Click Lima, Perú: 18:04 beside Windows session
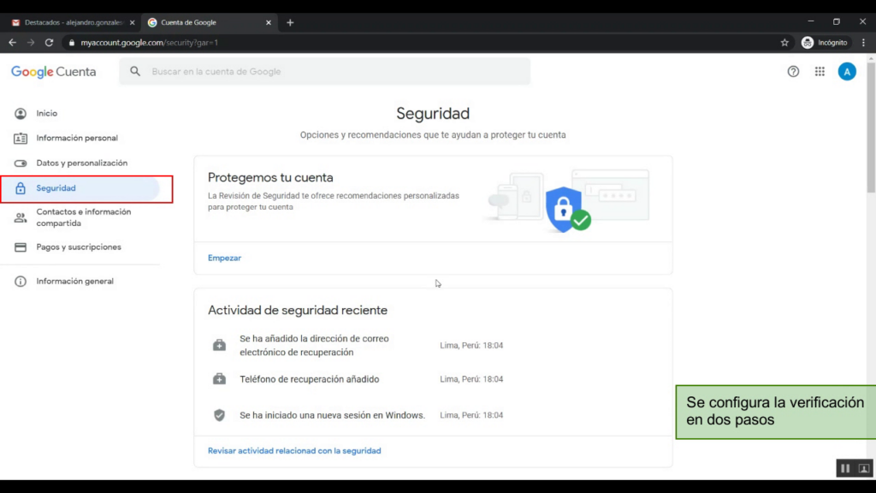The image size is (876, 493). [x=471, y=415]
